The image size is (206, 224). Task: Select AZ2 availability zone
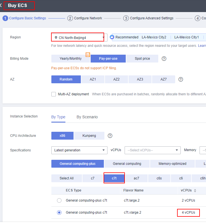click(116, 79)
